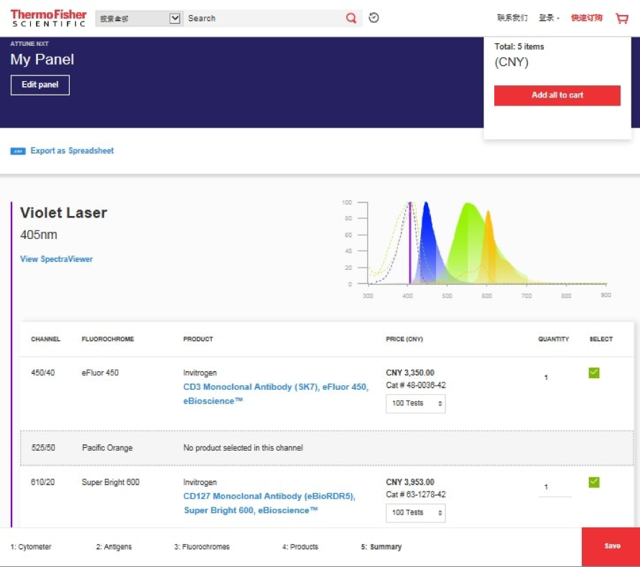640x567 pixels.
Task: Click the spreadsheet export icon
Action: [x=18, y=151]
